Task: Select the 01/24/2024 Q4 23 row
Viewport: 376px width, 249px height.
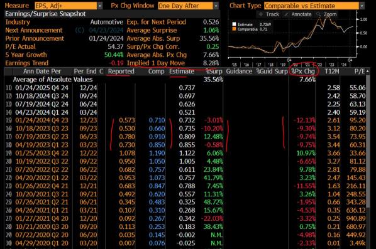Action: pos(185,120)
